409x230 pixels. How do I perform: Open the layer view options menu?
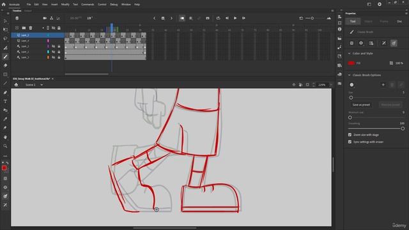(17, 18)
